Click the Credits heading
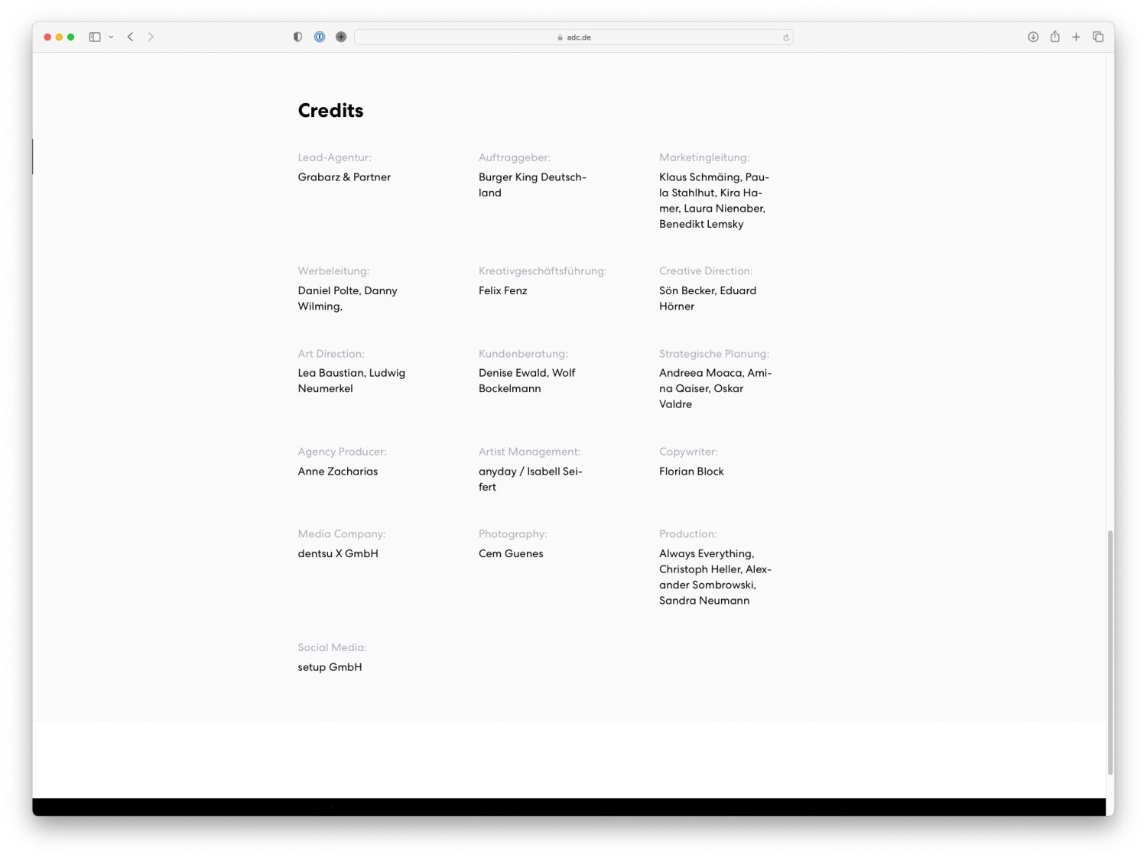The image size is (1147, 859). point(330,111)
